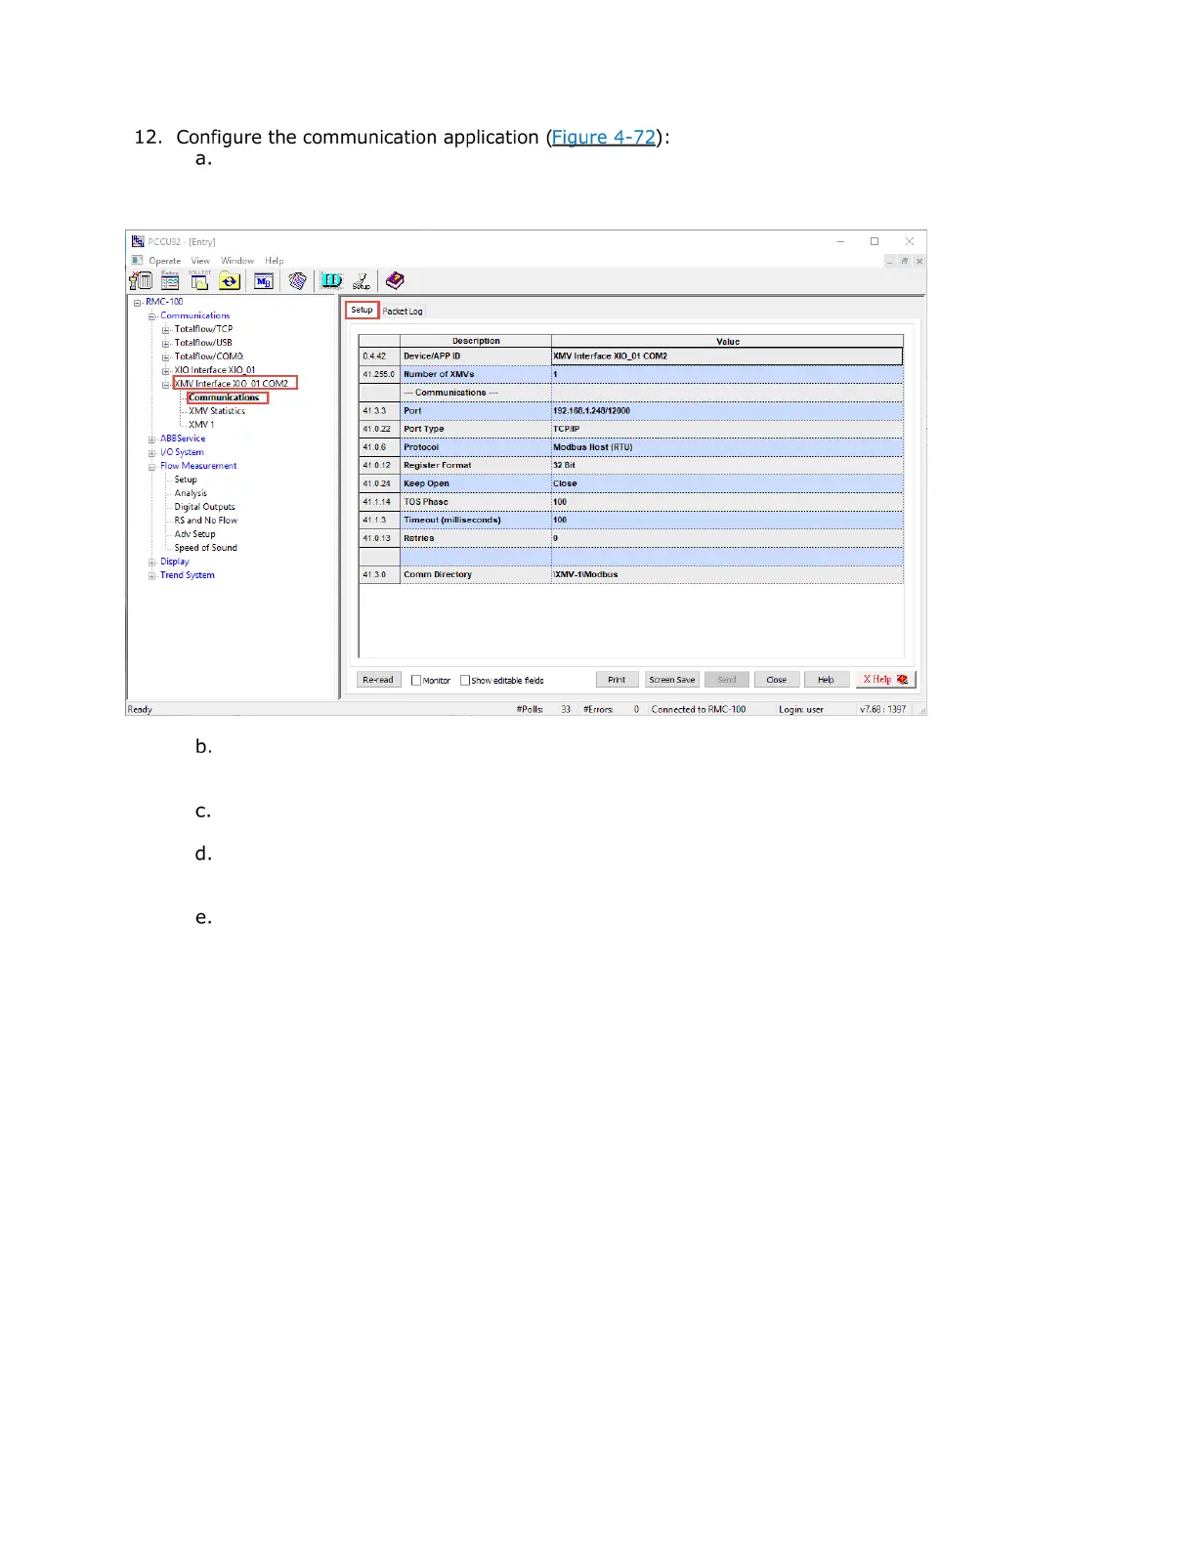
Task: Open the Help menu
Action: (x=275, y=261)
